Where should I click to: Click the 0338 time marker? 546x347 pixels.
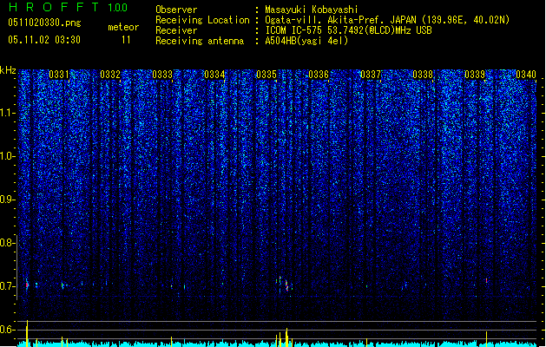(x=423, y=75)
